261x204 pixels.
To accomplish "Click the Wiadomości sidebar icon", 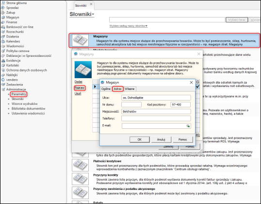I will 3,46.
